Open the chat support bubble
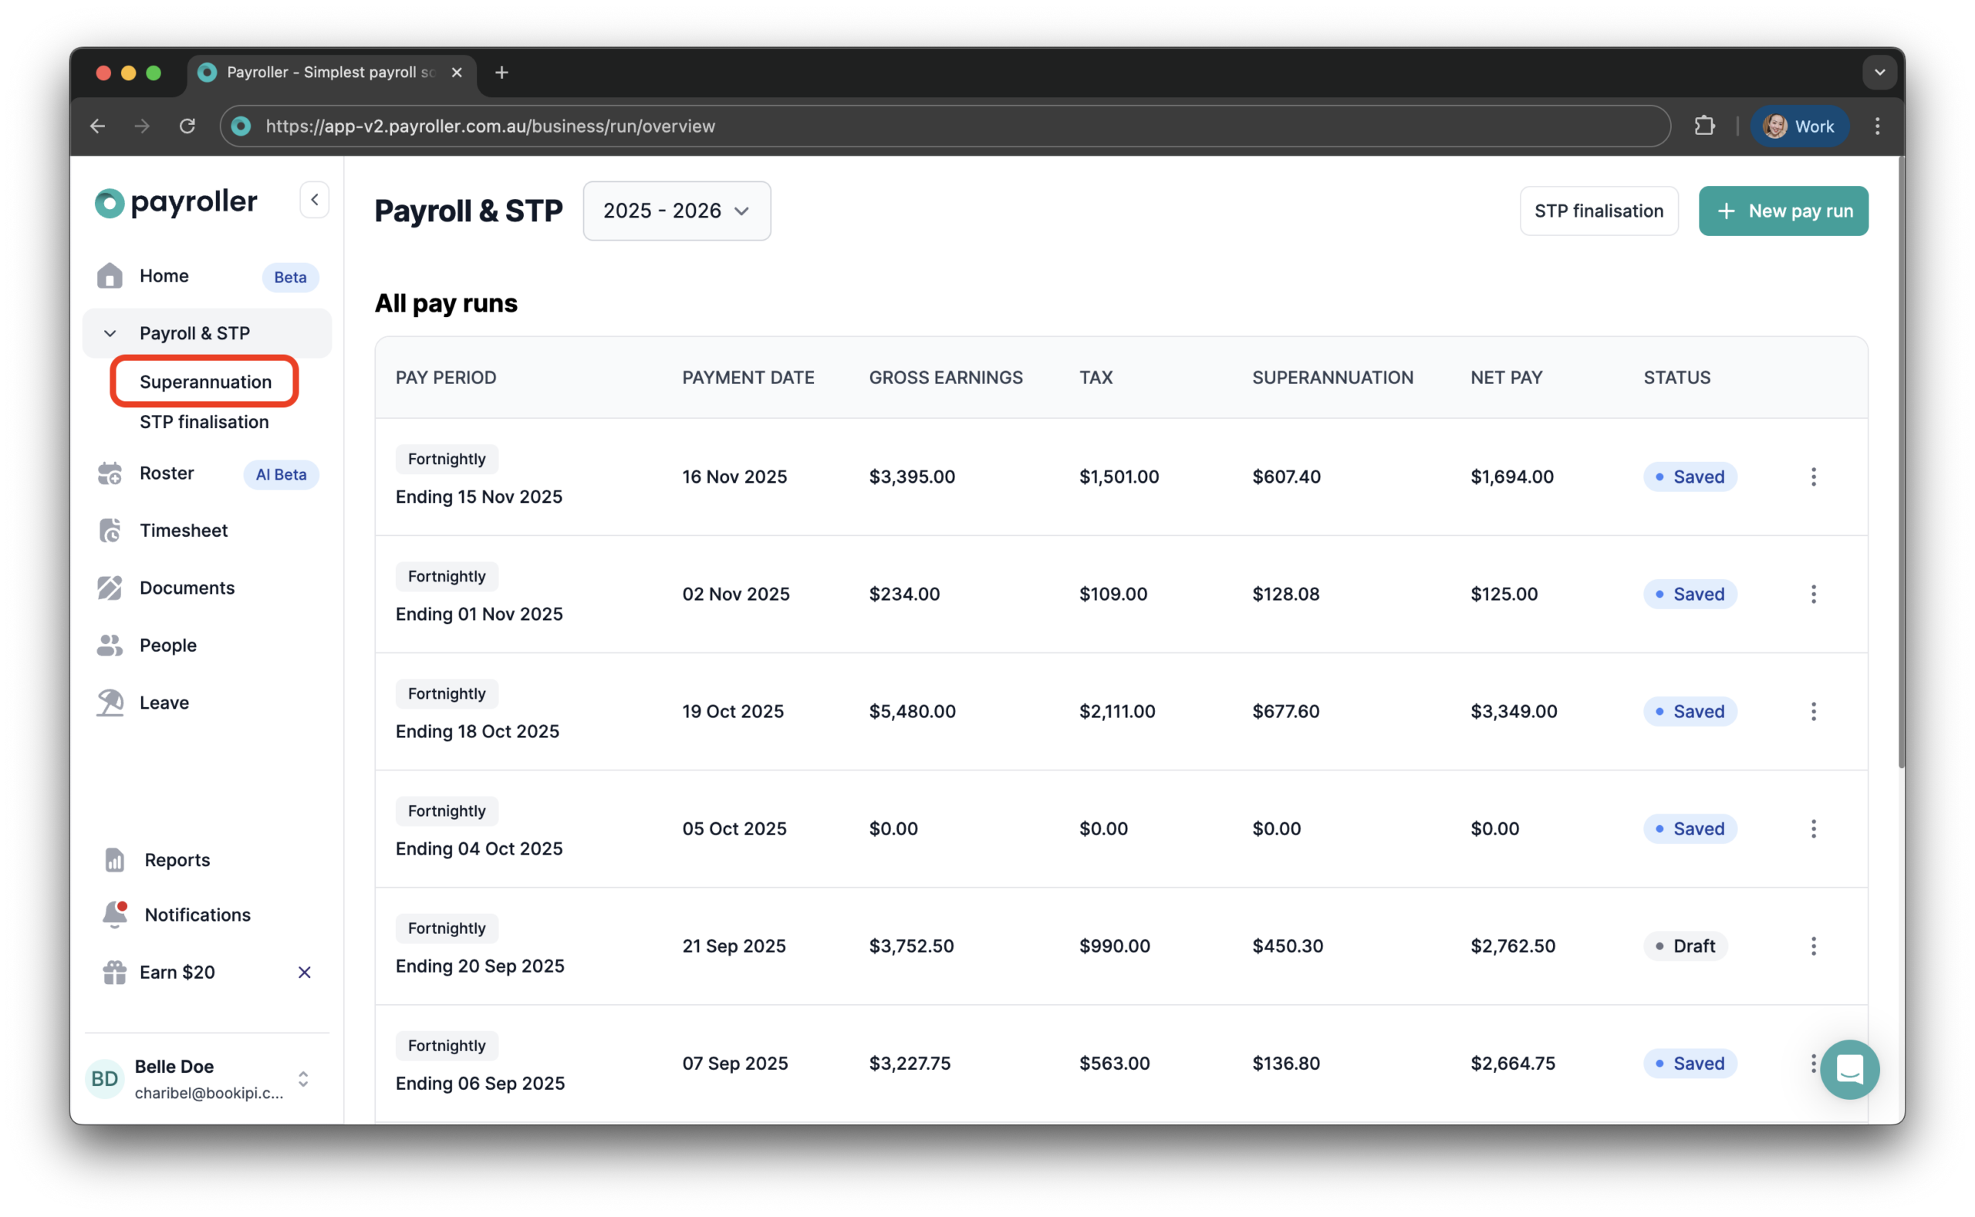This screenshot has width=1975, height=1217. pyautogui.click(x=1849, y=1069)
